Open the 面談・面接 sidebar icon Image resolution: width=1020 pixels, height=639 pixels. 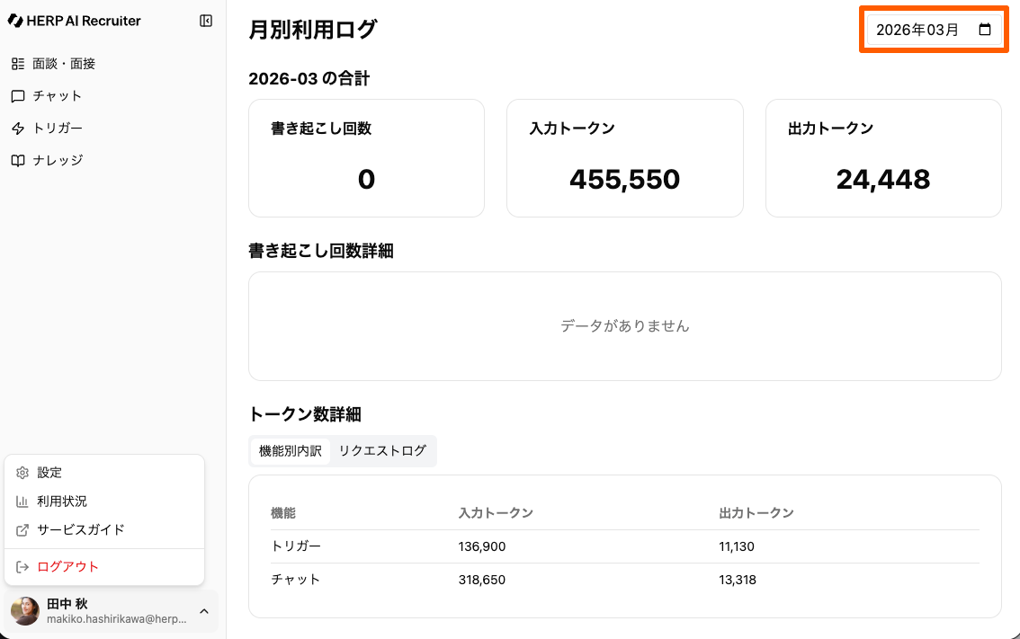click(18, 64)
